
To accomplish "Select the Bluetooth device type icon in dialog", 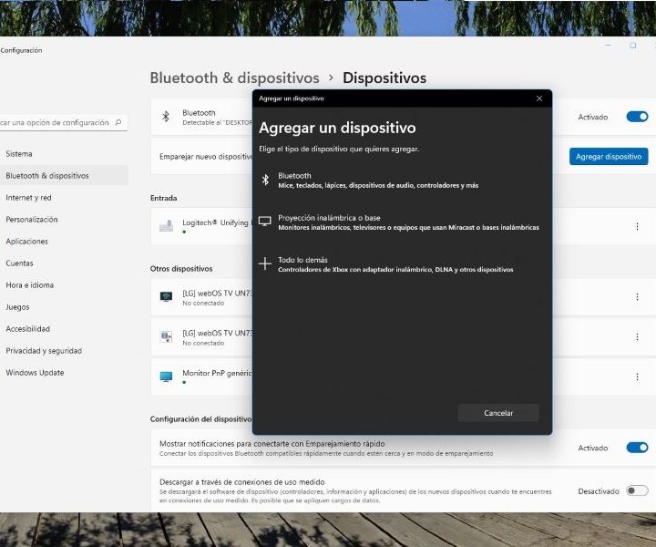I will 265,180.
